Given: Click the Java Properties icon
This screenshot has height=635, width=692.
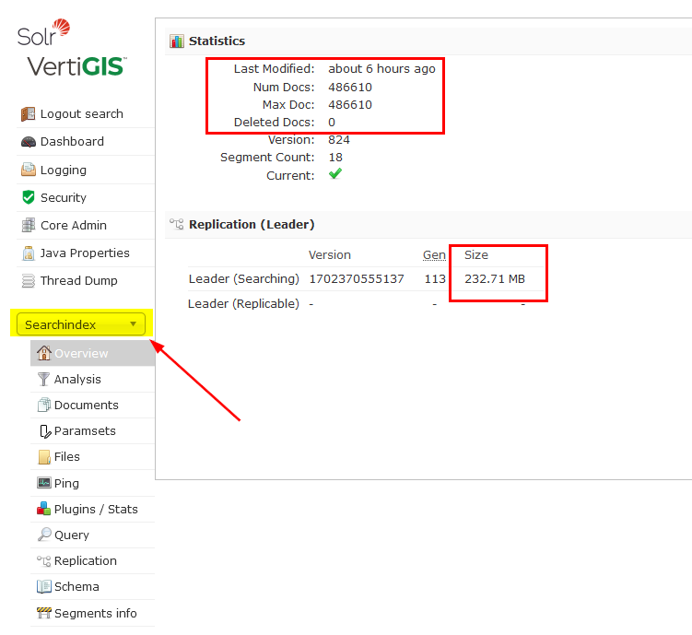Looking at the screenshot, I should point(28,253).
